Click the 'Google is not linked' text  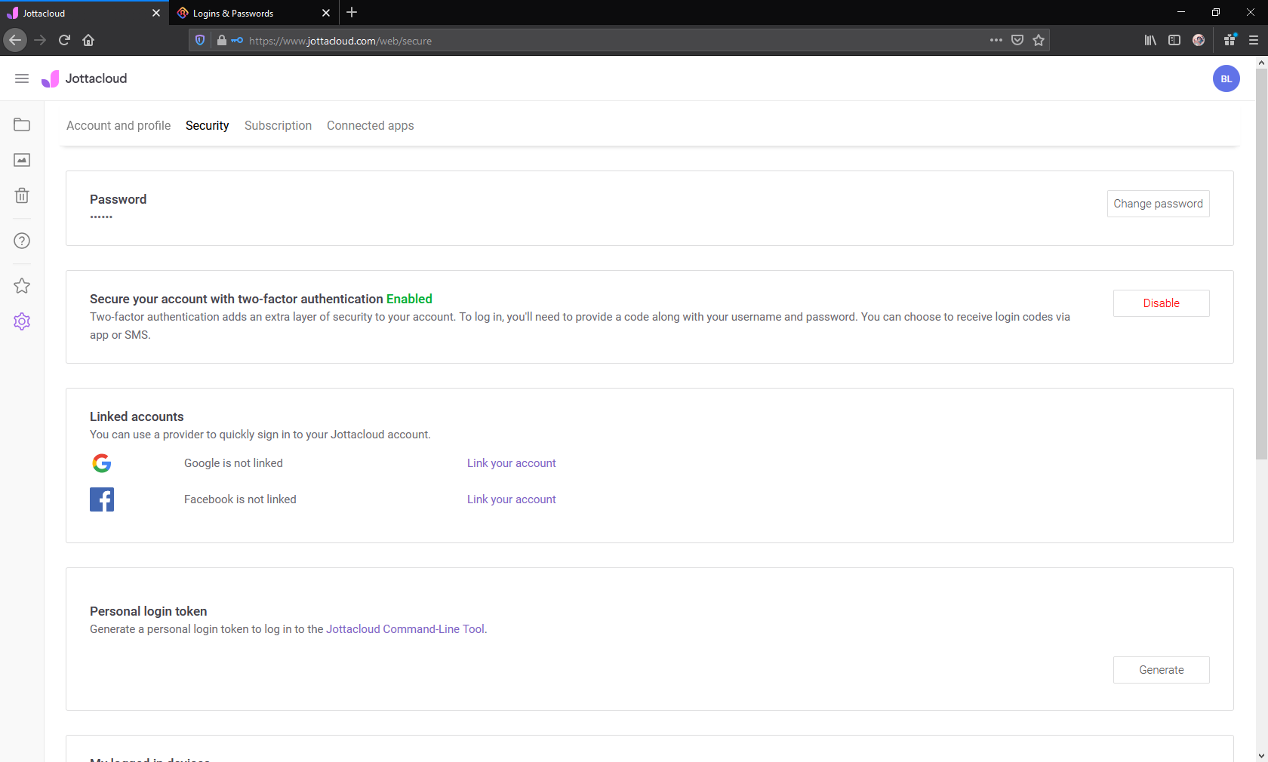233,463
